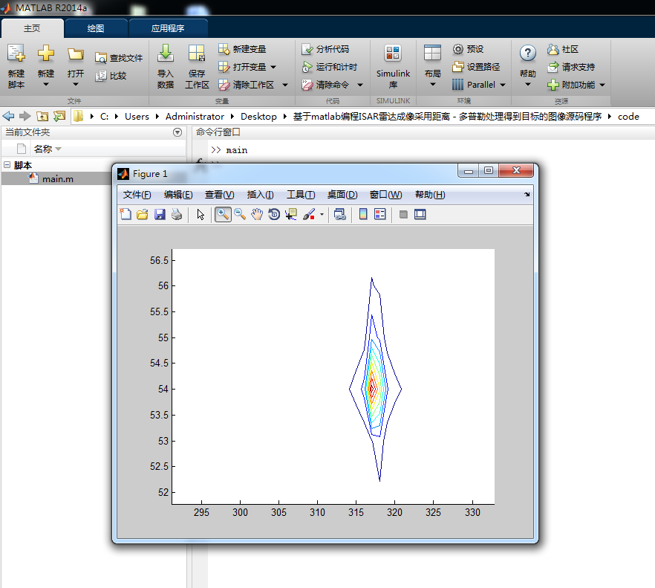Click Save Figure icon in Figure 1 toolbar
This screenshot has width=655, height=588.
coord(160,215)
